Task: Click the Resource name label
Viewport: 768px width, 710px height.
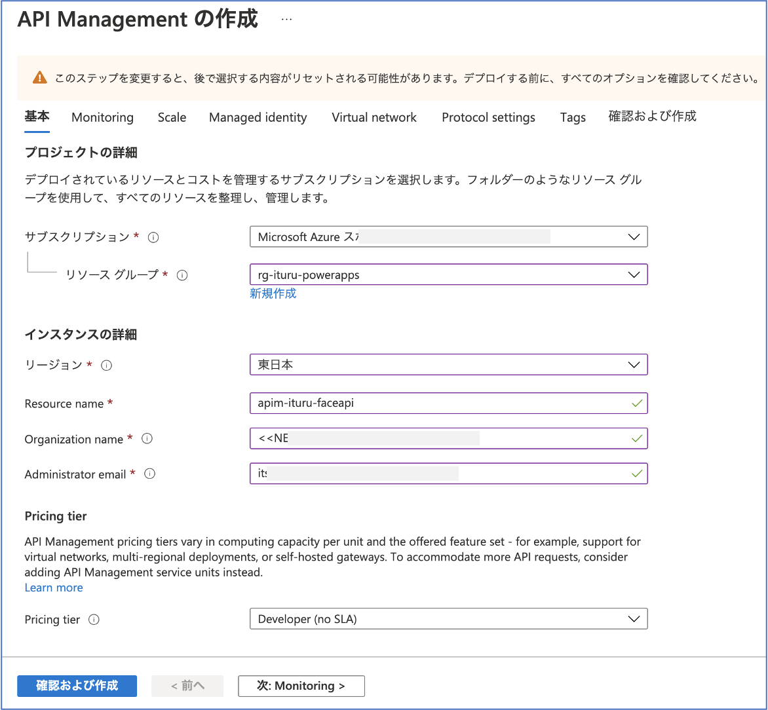Action: [x=64, y=404]
